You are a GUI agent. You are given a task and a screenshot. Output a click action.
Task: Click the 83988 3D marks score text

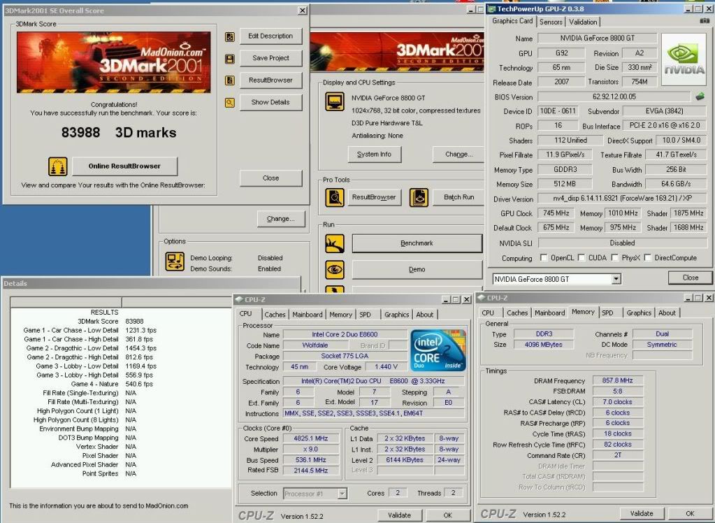(x=119, y=133)
